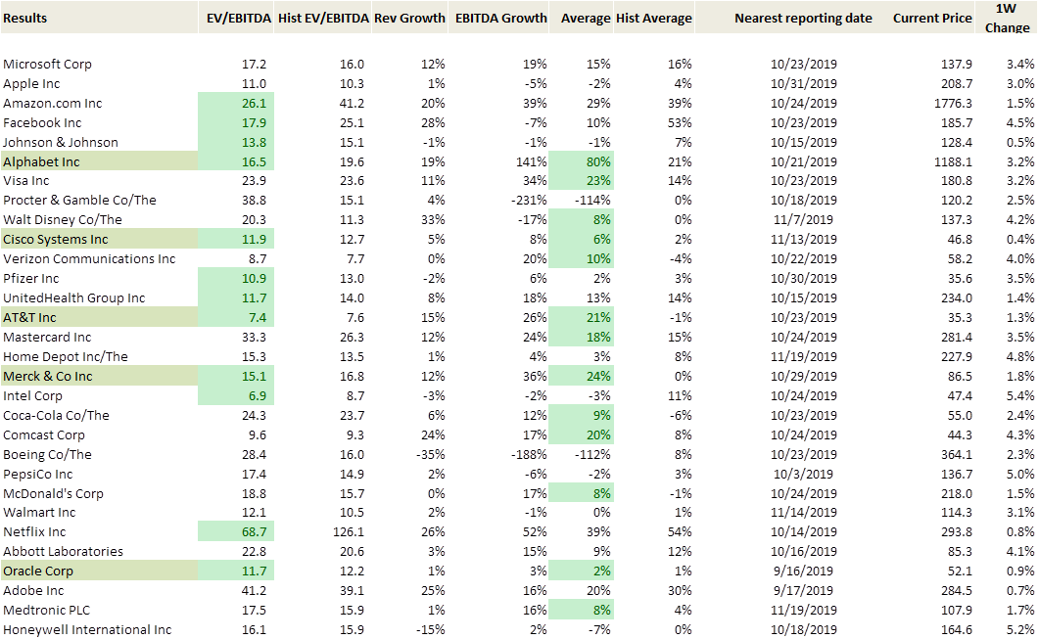Click the Home Depot Inc/The cell
1039x640 pixels.
click(65, 357)
